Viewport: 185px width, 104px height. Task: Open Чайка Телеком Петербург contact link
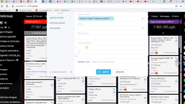coord(36,72)
